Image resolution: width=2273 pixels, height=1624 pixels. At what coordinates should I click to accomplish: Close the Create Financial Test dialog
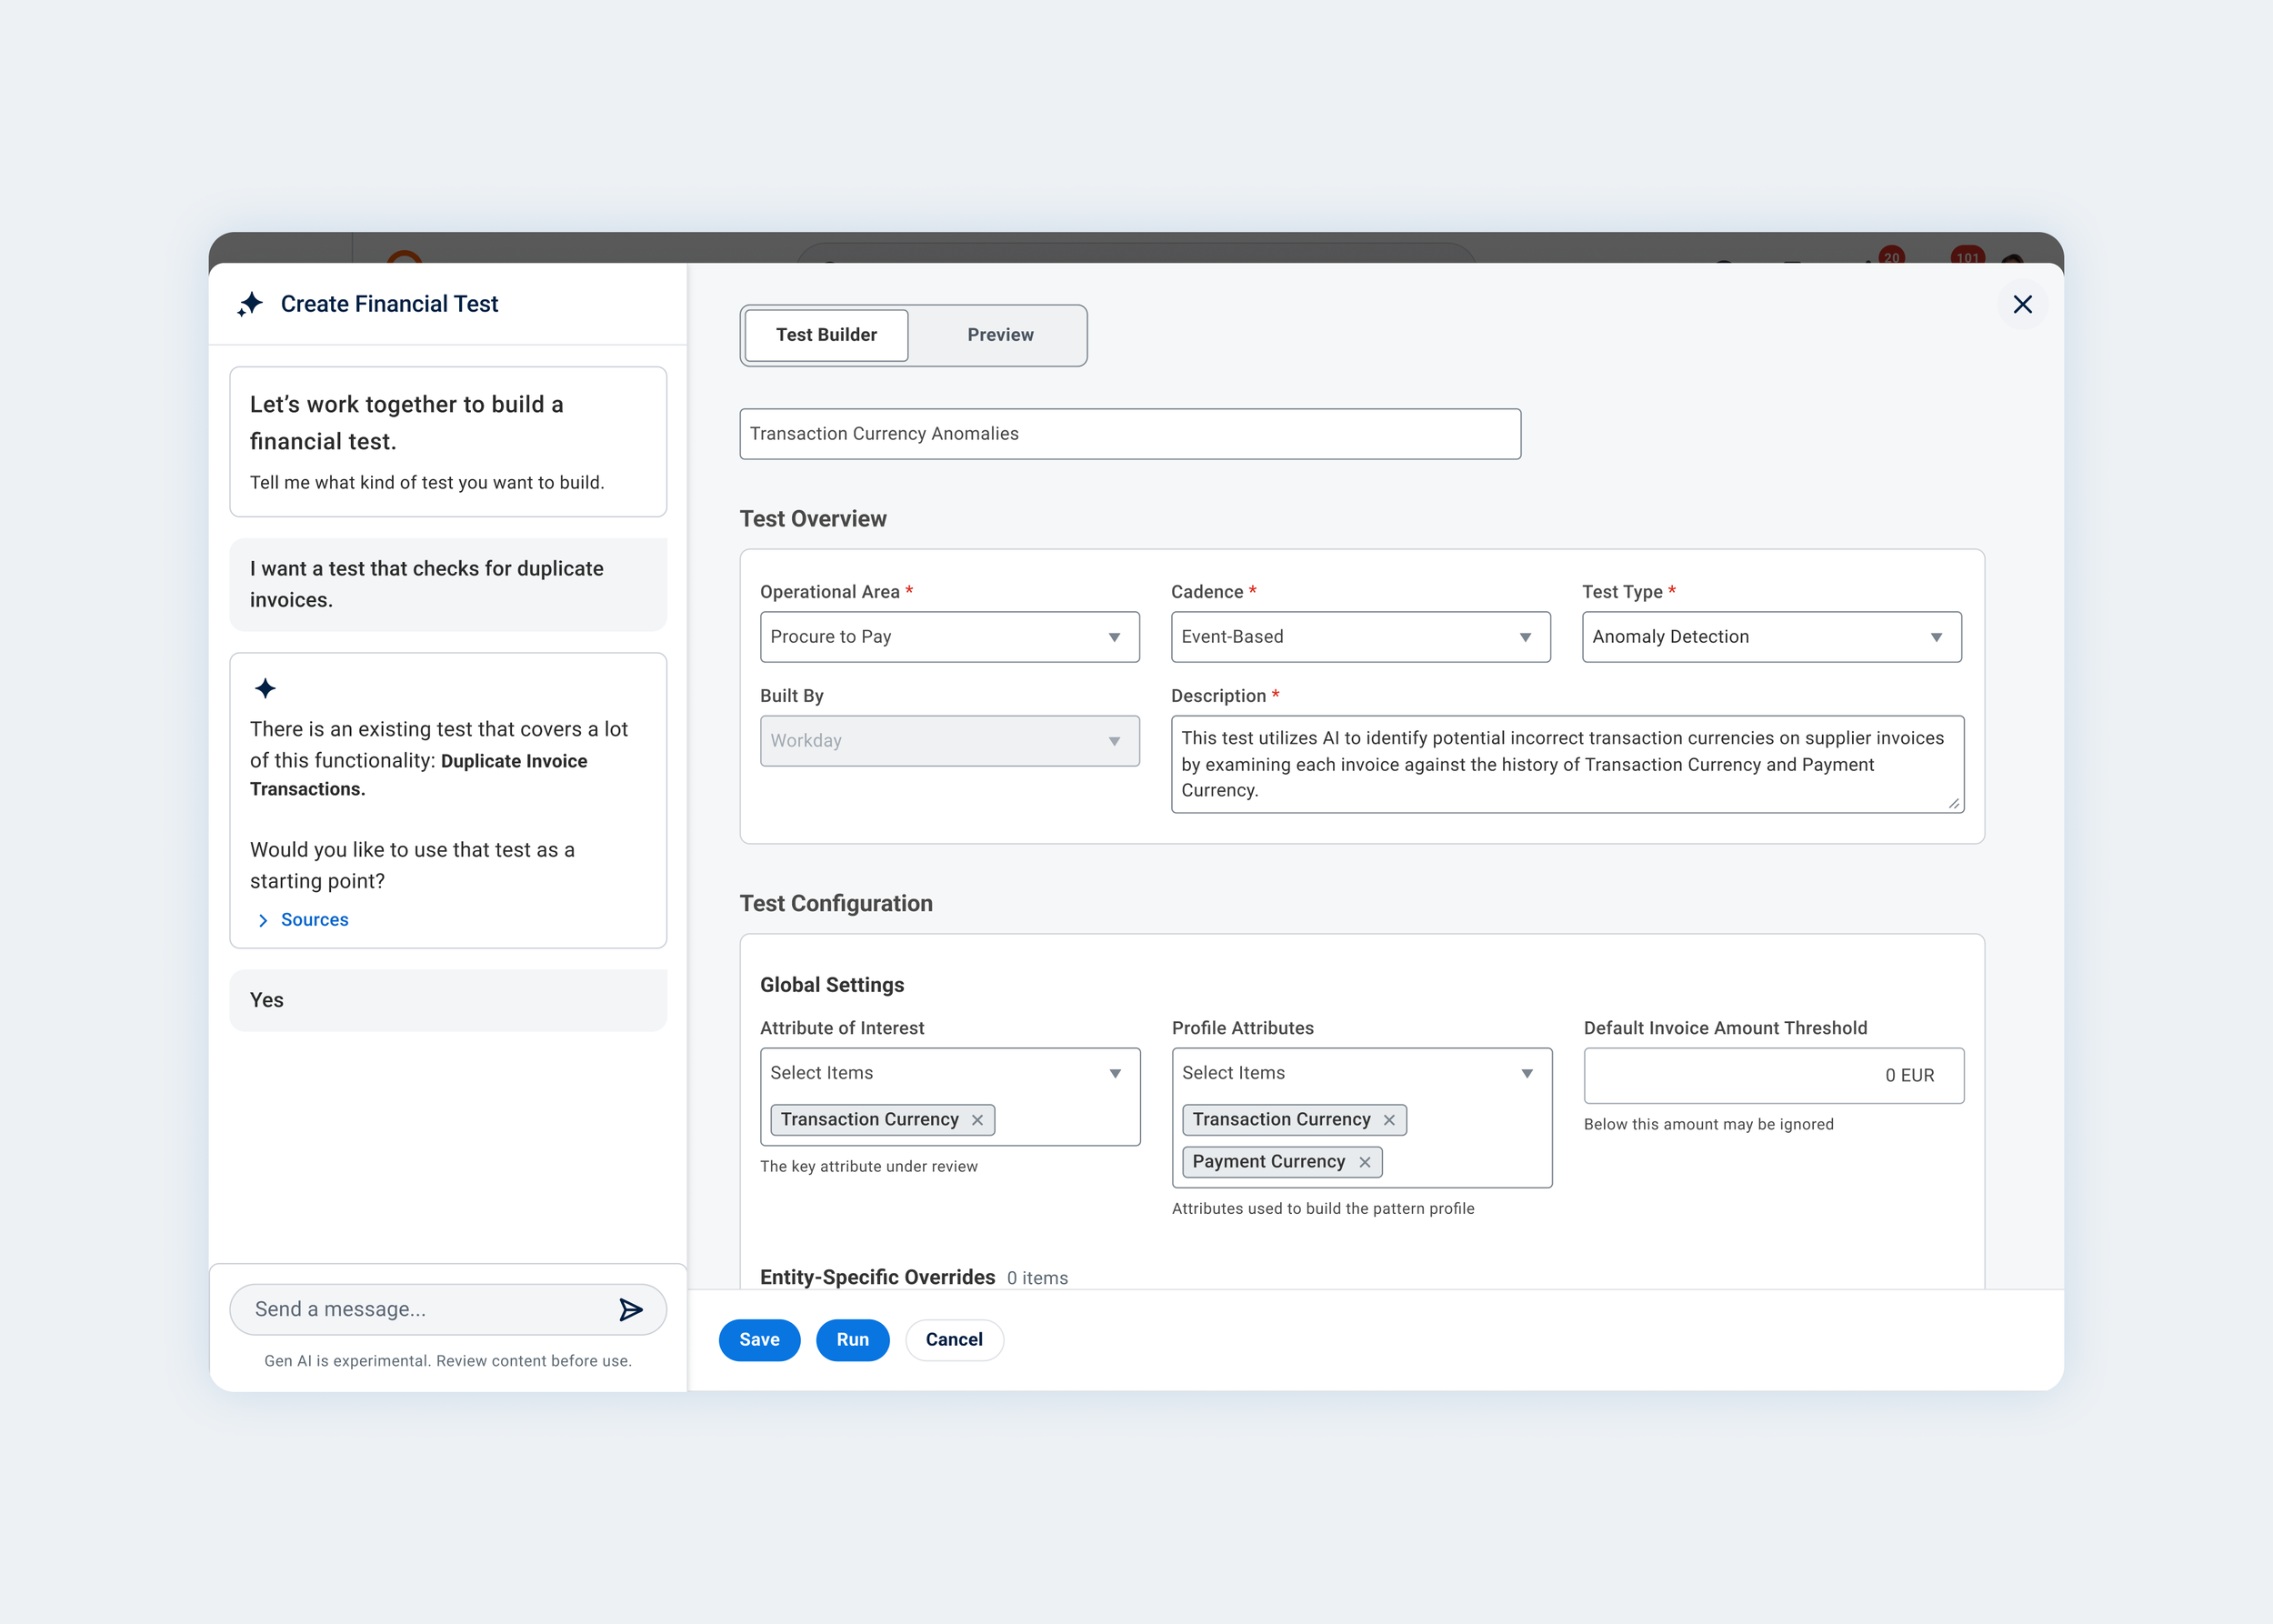2022,304
